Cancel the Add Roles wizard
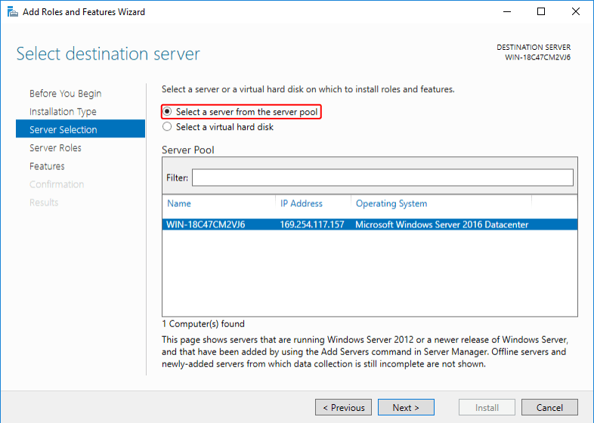The width and height of the screenshot is (594, 423). (x=549, y=407)
